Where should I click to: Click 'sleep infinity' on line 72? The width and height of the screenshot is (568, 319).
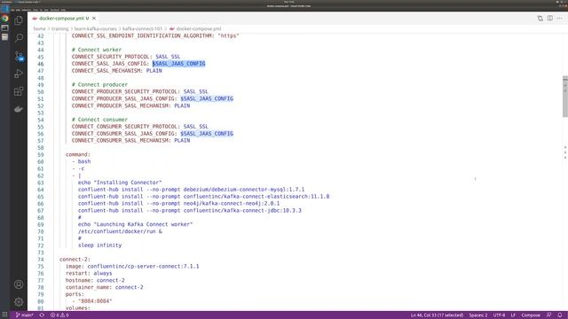(99, 245)
